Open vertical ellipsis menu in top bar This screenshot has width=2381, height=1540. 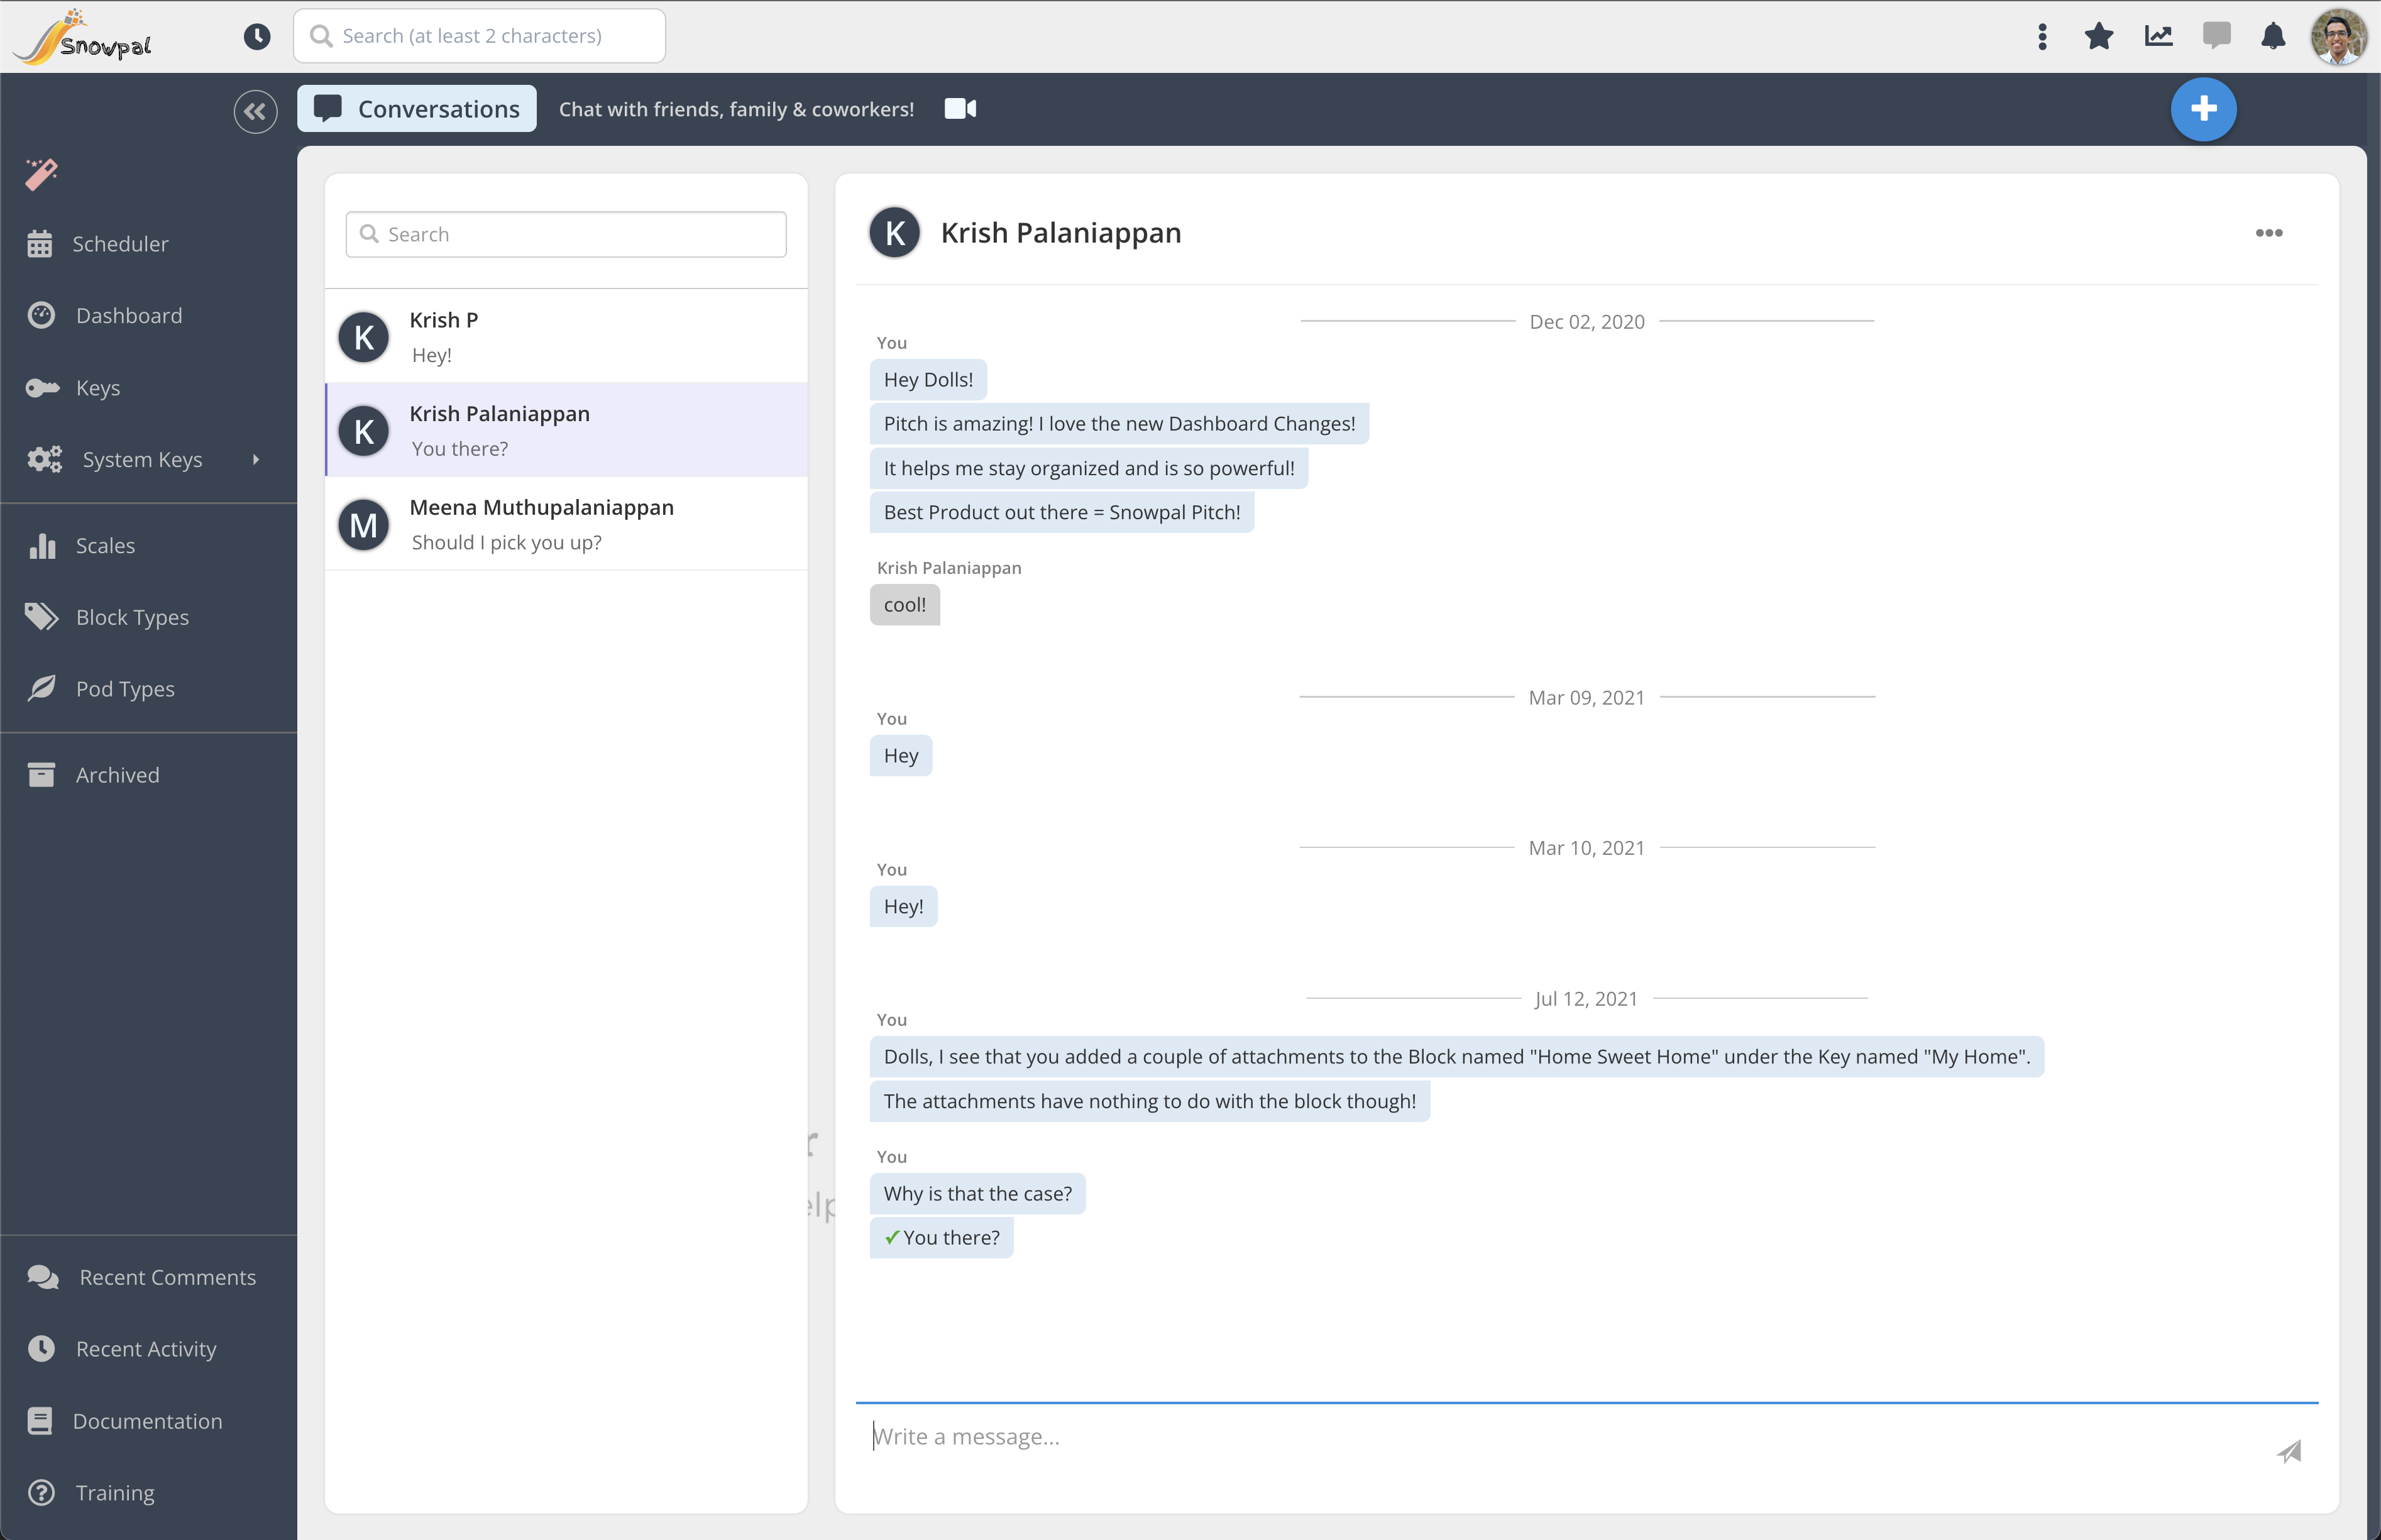(x=2042, y=37)
